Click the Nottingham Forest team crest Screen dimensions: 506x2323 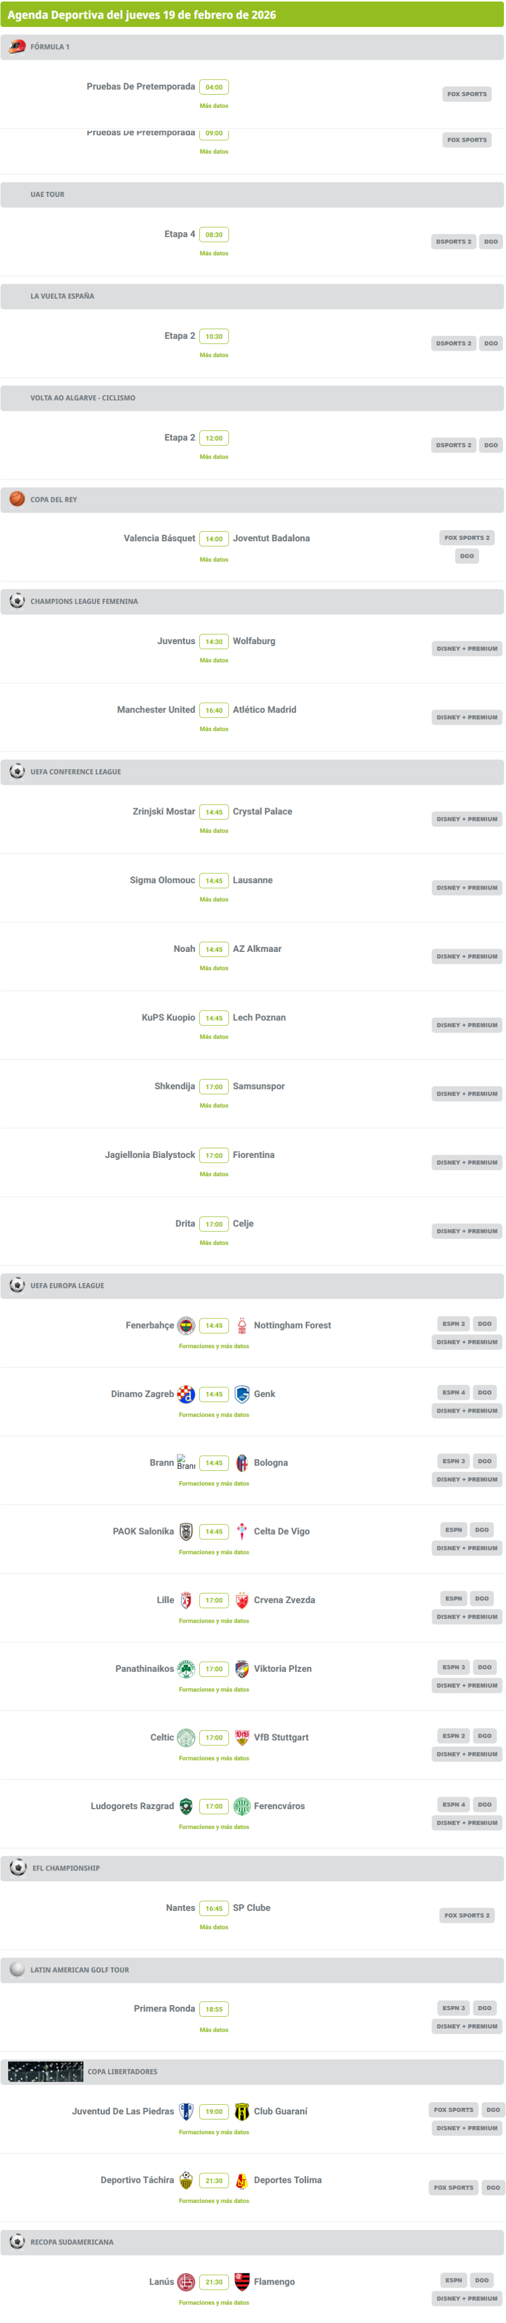(242, 1325)
